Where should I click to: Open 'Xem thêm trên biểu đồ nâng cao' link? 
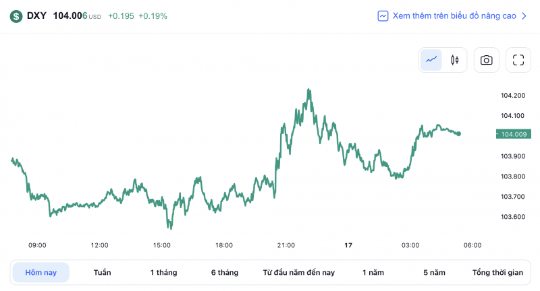pyautogui.click(x=454, y=15)
